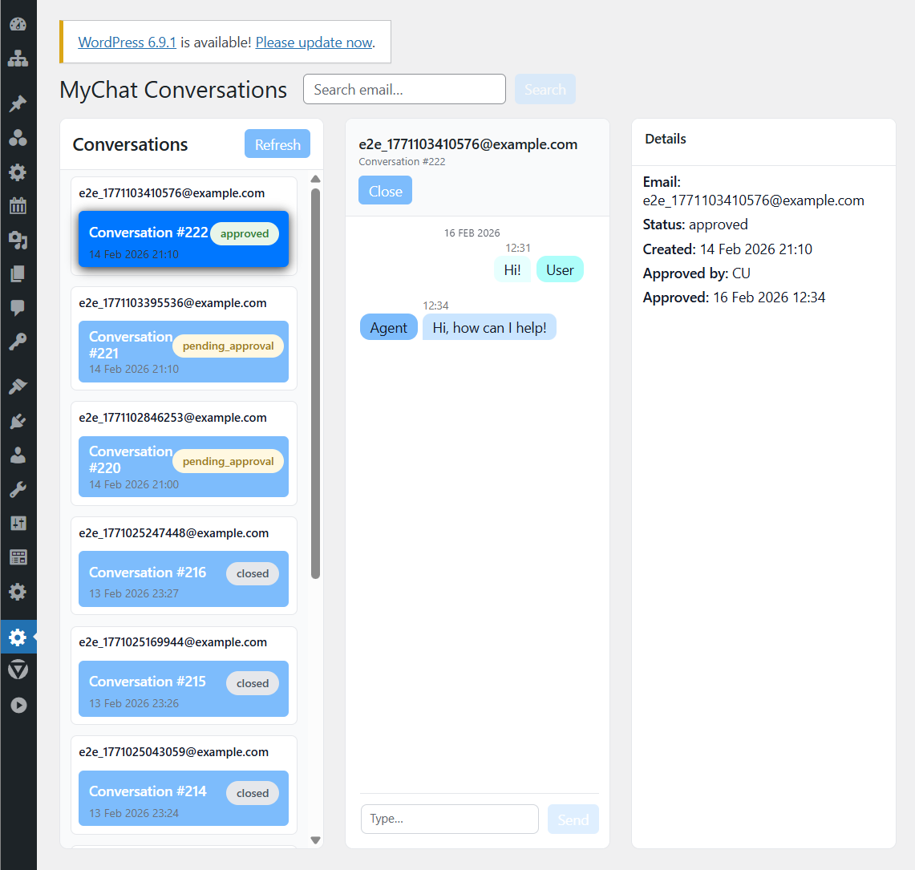
Task: Collapse the admin menu using play-circle icon
Action: [x=18, y=705]
